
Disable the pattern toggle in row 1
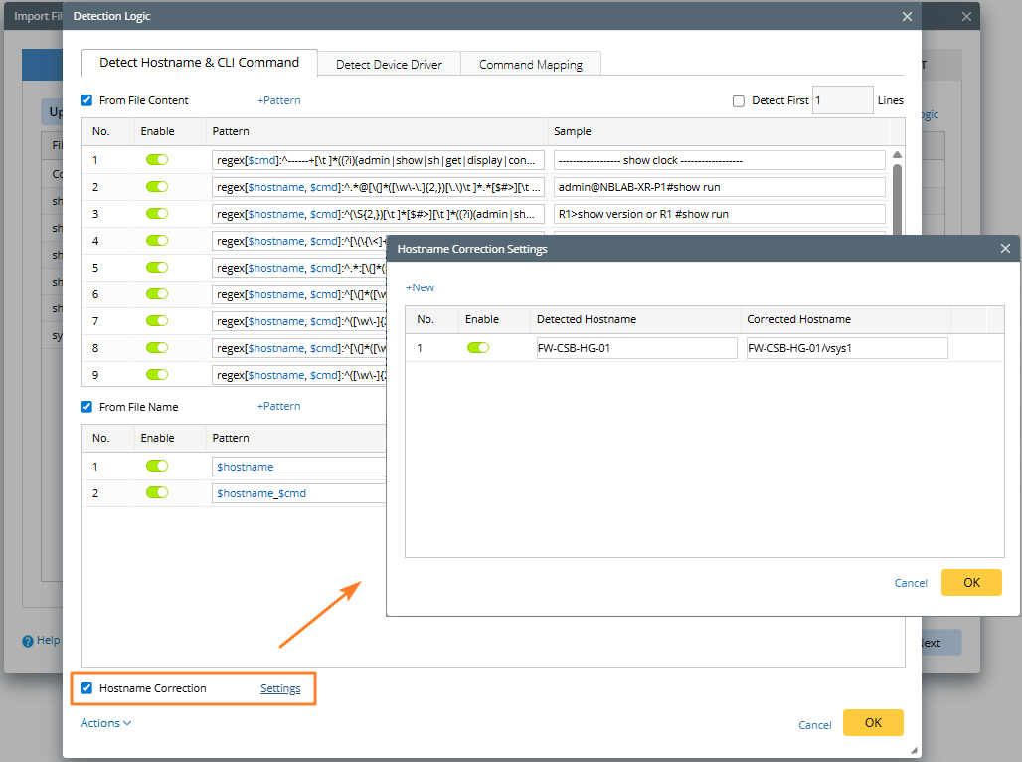157,160
